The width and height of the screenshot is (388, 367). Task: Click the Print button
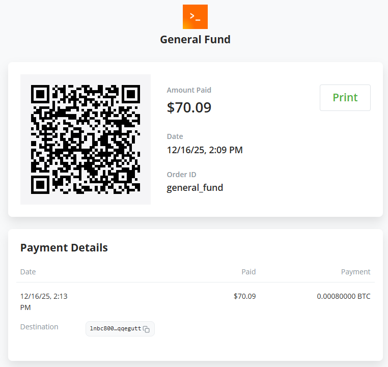pyautogui.click(x=345, y=98)
